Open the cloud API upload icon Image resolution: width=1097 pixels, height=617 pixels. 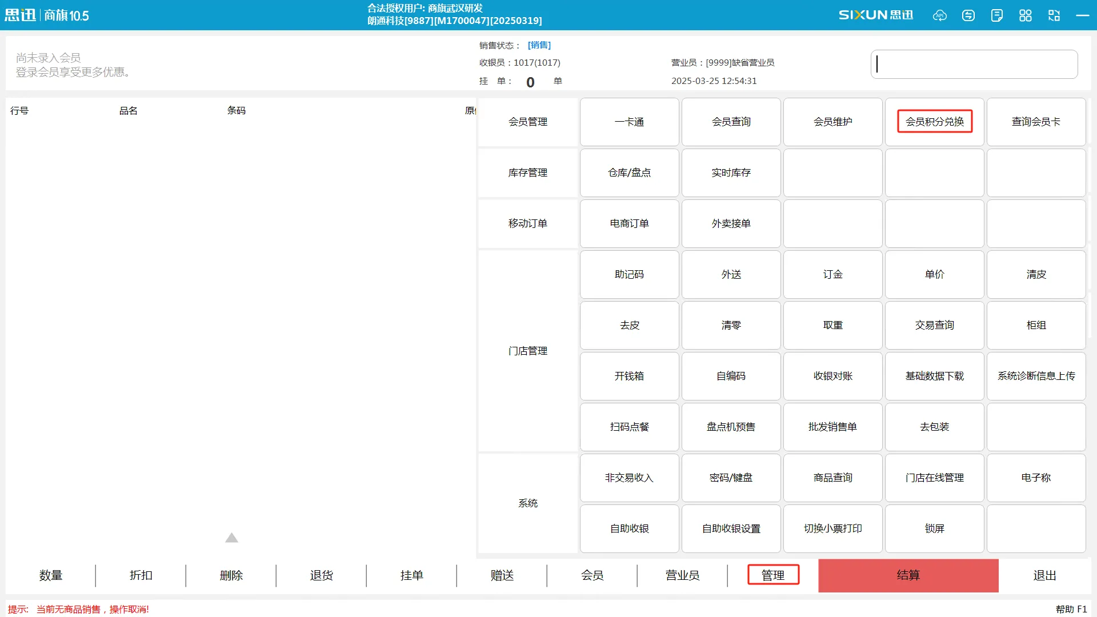(x=939, y=15)
